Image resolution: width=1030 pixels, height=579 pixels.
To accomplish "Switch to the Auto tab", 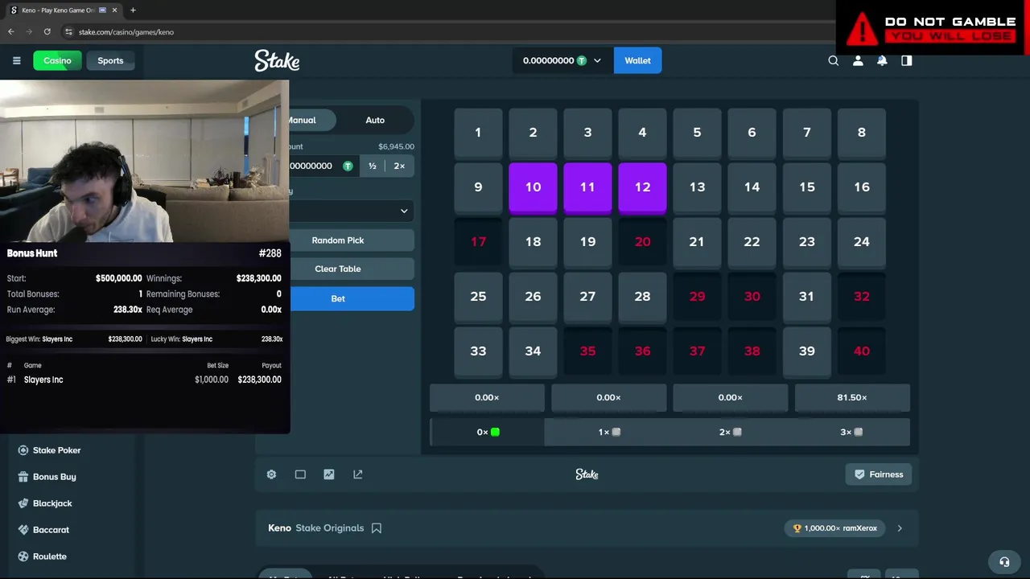I will pyautogui.click(x=375, y=120).
